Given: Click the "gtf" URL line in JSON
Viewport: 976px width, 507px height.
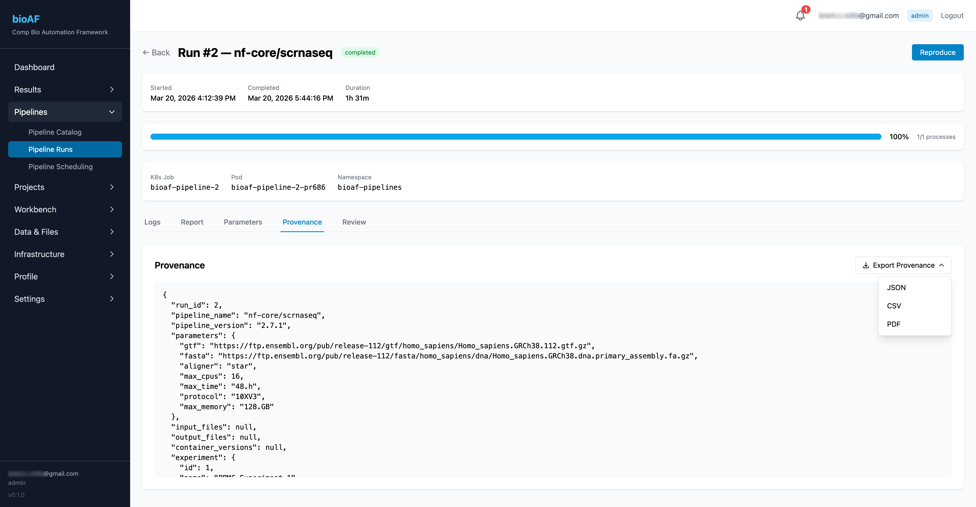Looking at the screenshot, I should (x=387, y=346).
